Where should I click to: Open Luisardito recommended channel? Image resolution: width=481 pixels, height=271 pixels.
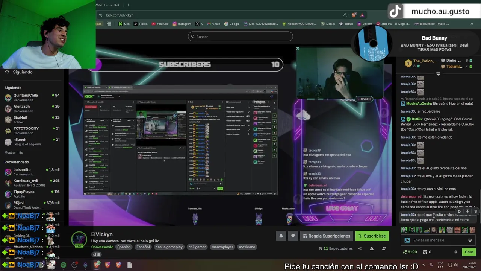[x=32, y=172]
